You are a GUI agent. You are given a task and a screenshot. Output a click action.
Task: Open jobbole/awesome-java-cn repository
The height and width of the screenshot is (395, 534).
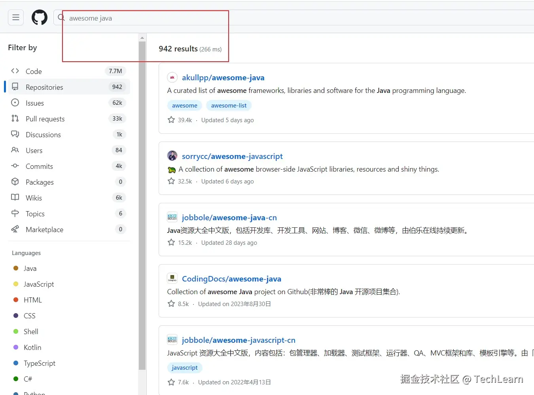pyautogui.click(x=229, y=217)
